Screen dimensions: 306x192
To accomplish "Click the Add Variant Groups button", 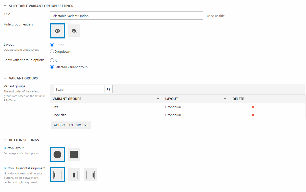I will pos(71,125).
